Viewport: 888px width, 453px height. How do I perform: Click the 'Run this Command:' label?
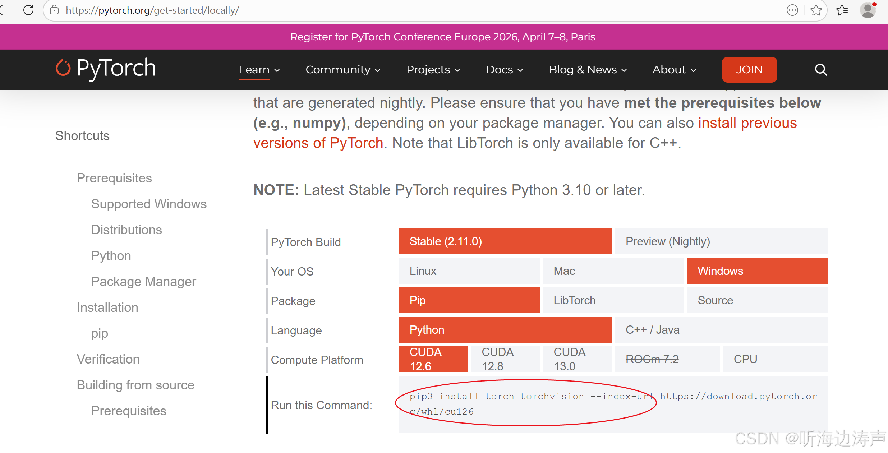(322, 405)
